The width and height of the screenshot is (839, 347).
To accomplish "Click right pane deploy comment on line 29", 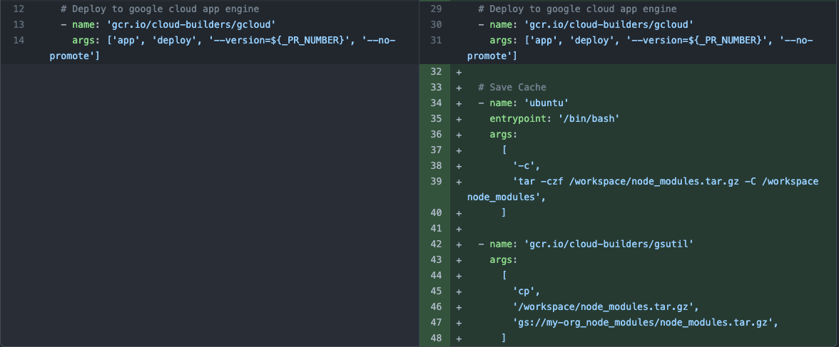I will (x=577, y=9).
